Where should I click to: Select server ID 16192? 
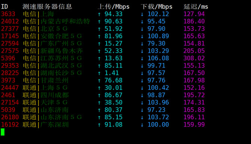click(10, 125)
